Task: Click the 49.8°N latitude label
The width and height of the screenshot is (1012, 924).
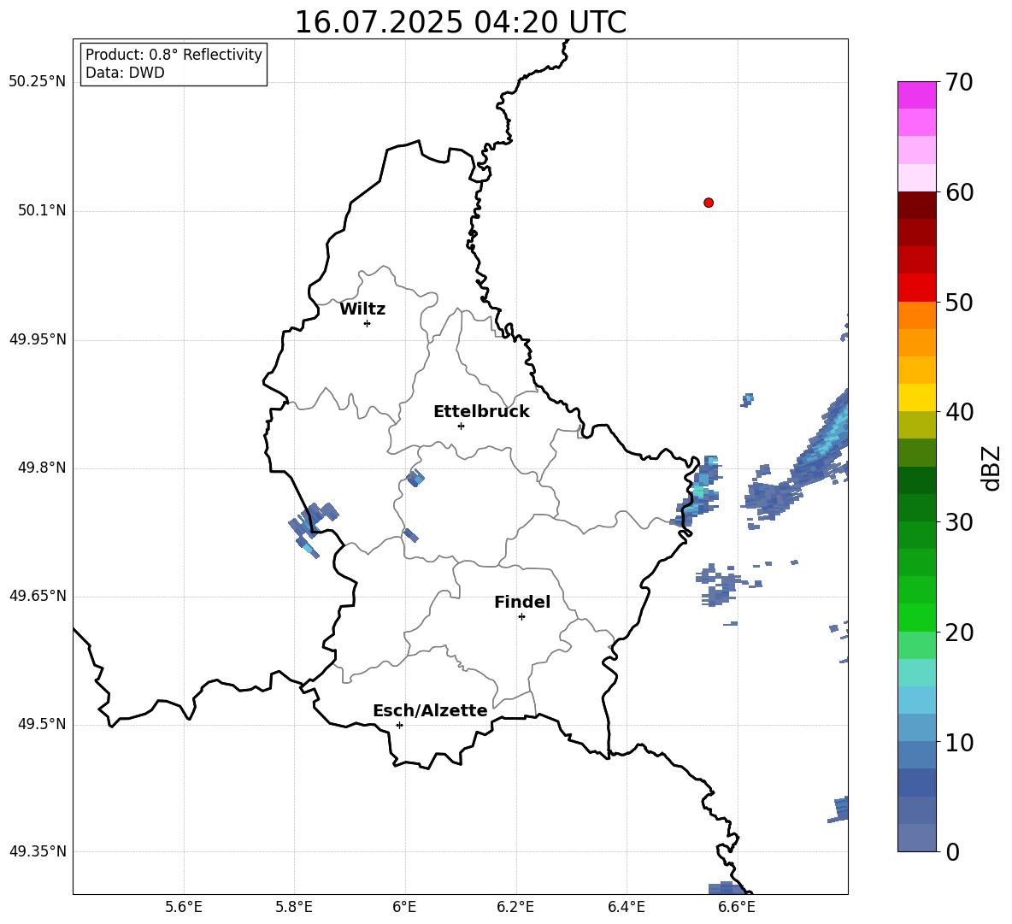Action: (42, 468)
